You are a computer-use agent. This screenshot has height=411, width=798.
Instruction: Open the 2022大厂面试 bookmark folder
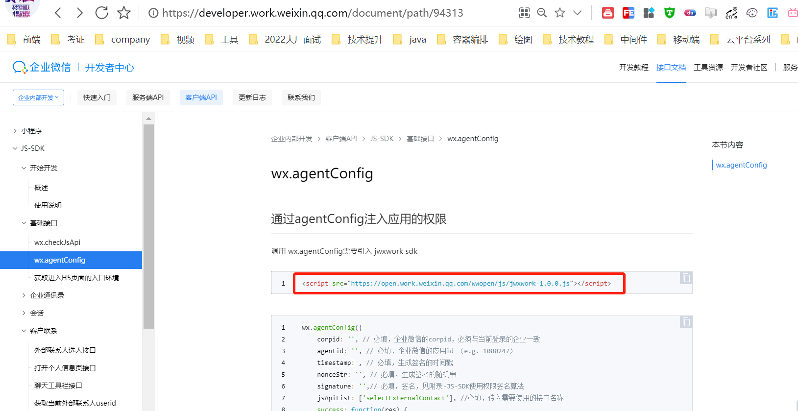(285, 39)
